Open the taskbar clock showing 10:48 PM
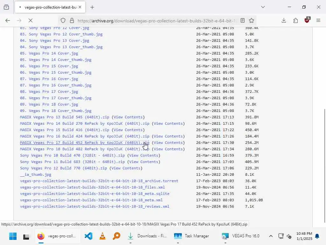Viewport: 326px width, 245px height. pos(304,236)
